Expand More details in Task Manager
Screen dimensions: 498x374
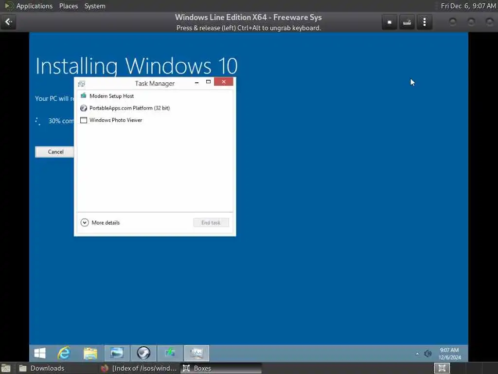click(x=100, y=223)
